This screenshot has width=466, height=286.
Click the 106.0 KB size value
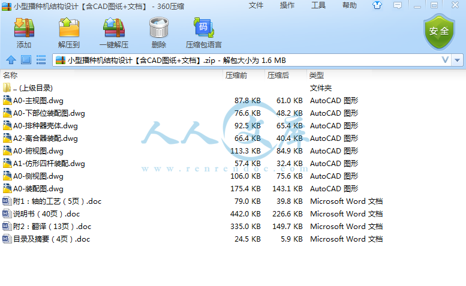click(245, 176)
